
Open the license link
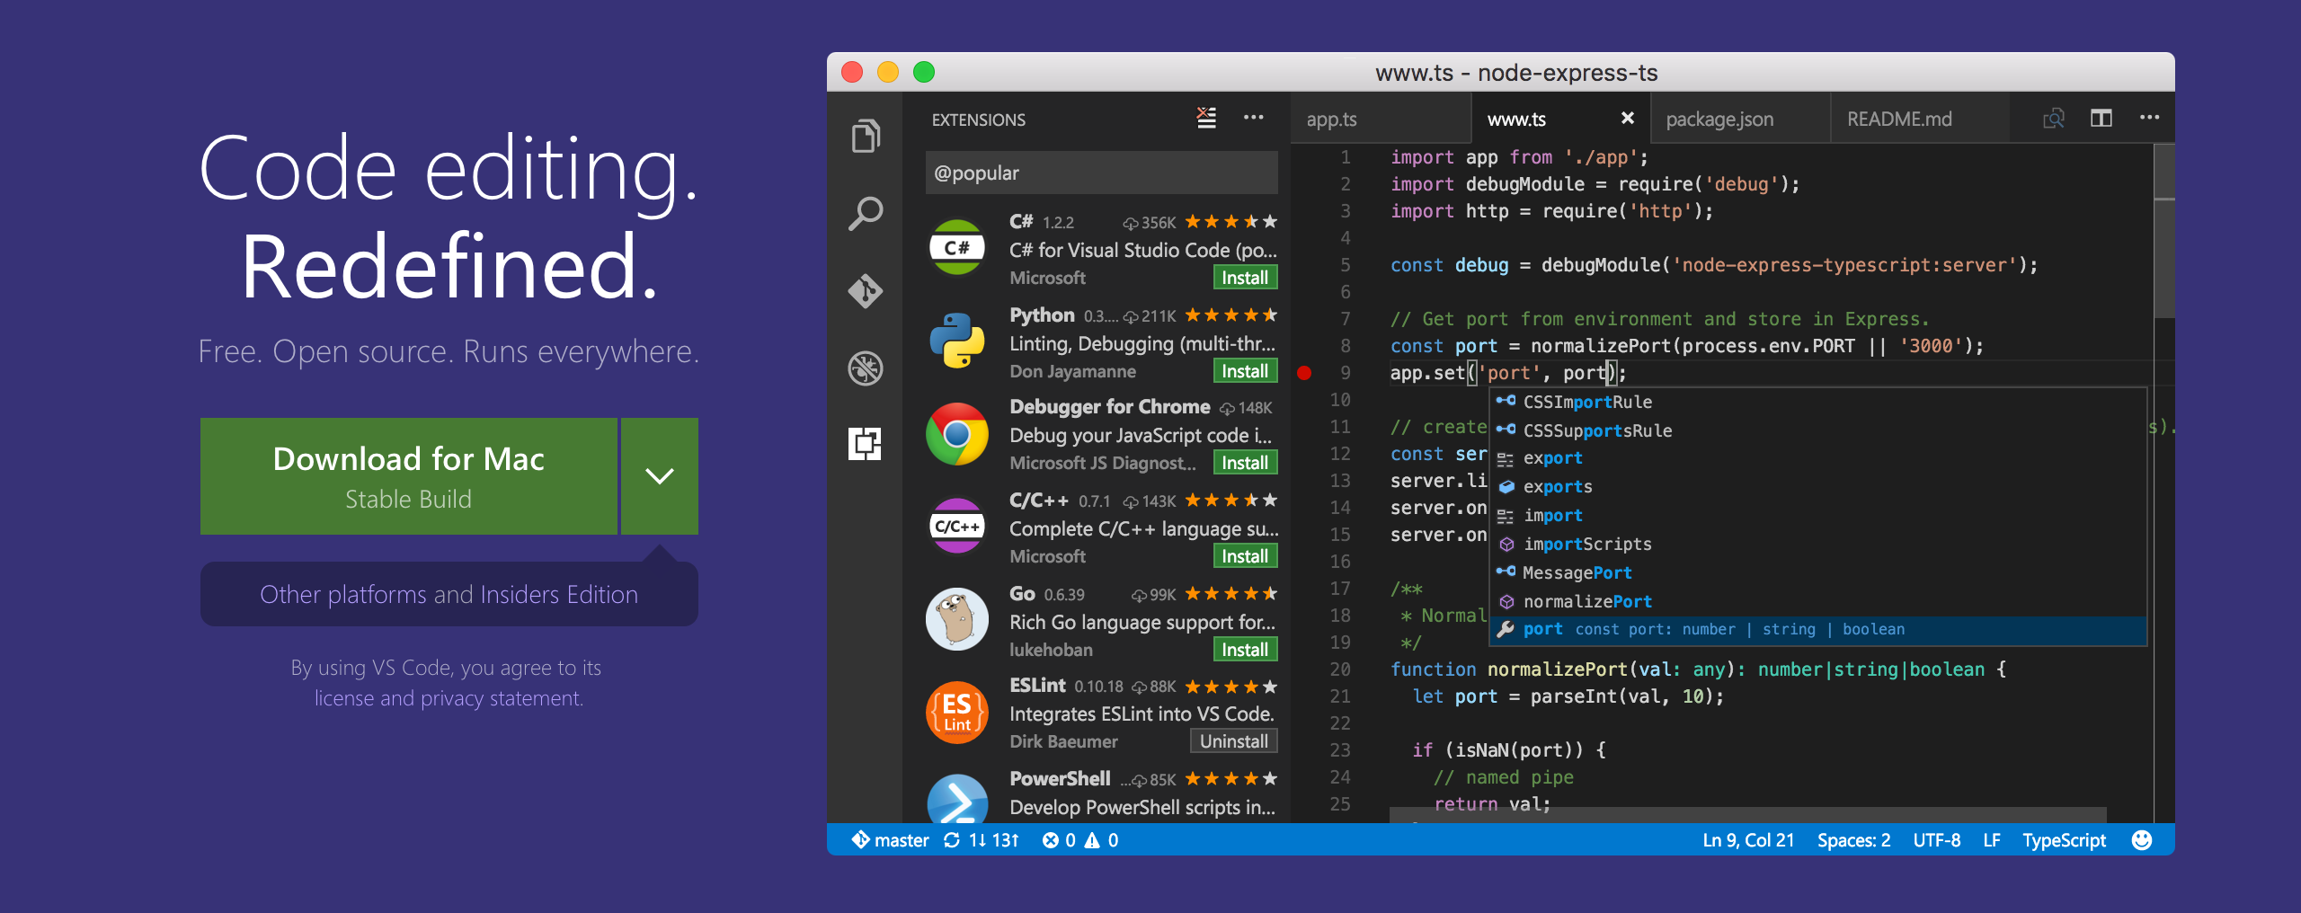click(344, 698)
